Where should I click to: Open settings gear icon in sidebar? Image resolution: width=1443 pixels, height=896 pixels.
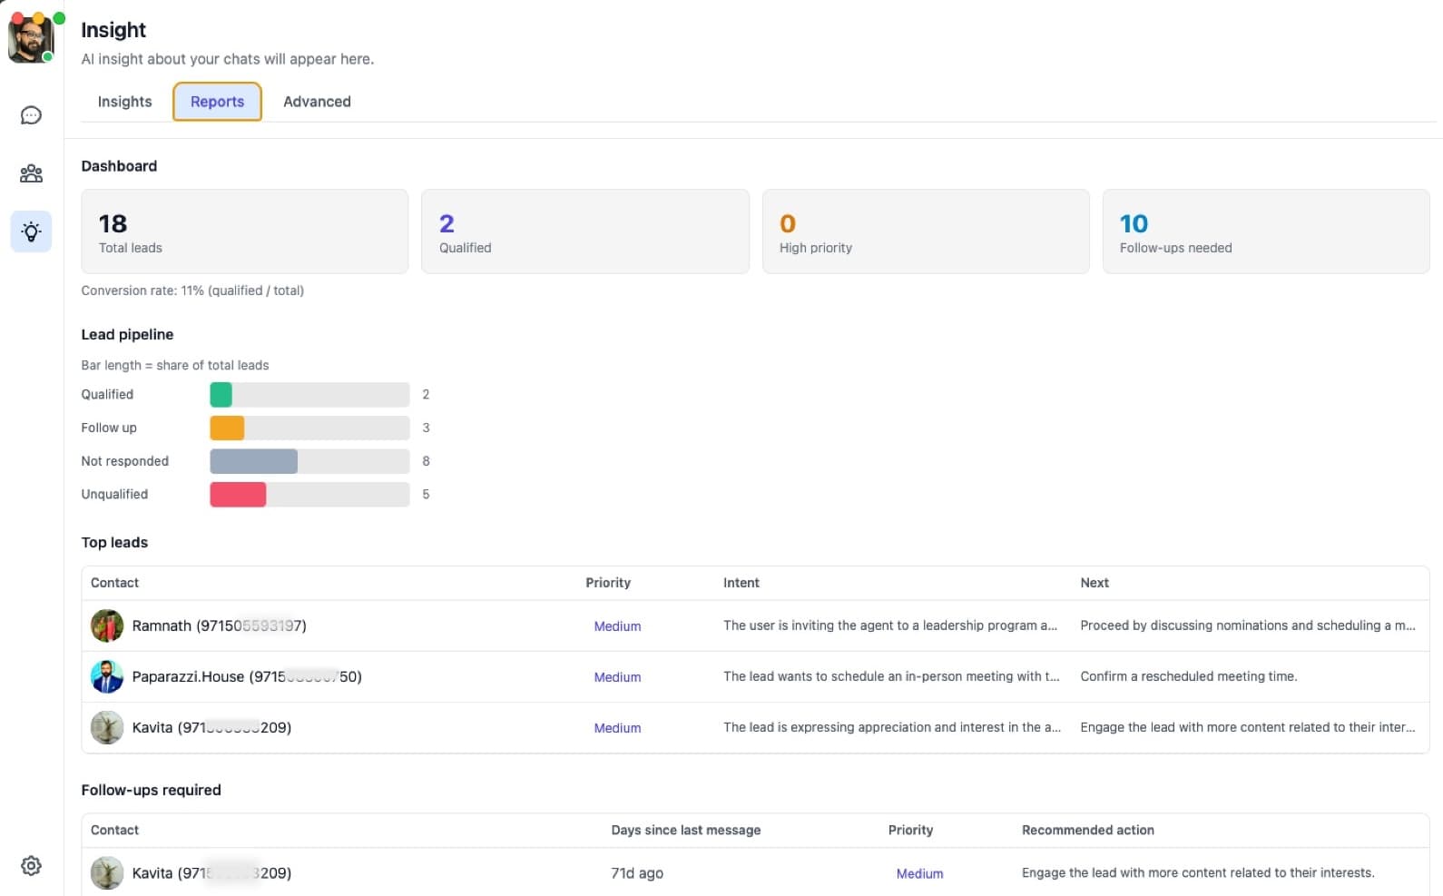pos(31,865)
